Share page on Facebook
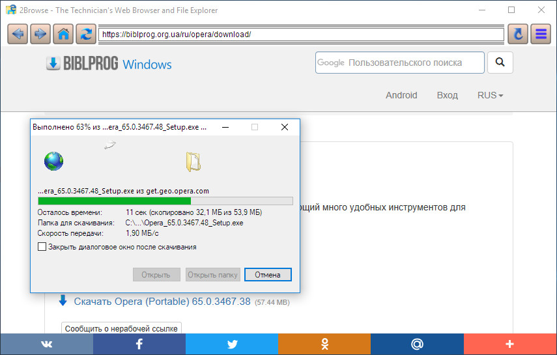The height and width of the screenshot is (355, 557). click(x=139, y=344)
